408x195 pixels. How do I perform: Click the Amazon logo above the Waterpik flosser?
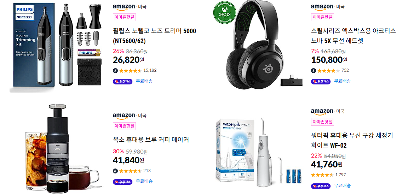point(322,112)
